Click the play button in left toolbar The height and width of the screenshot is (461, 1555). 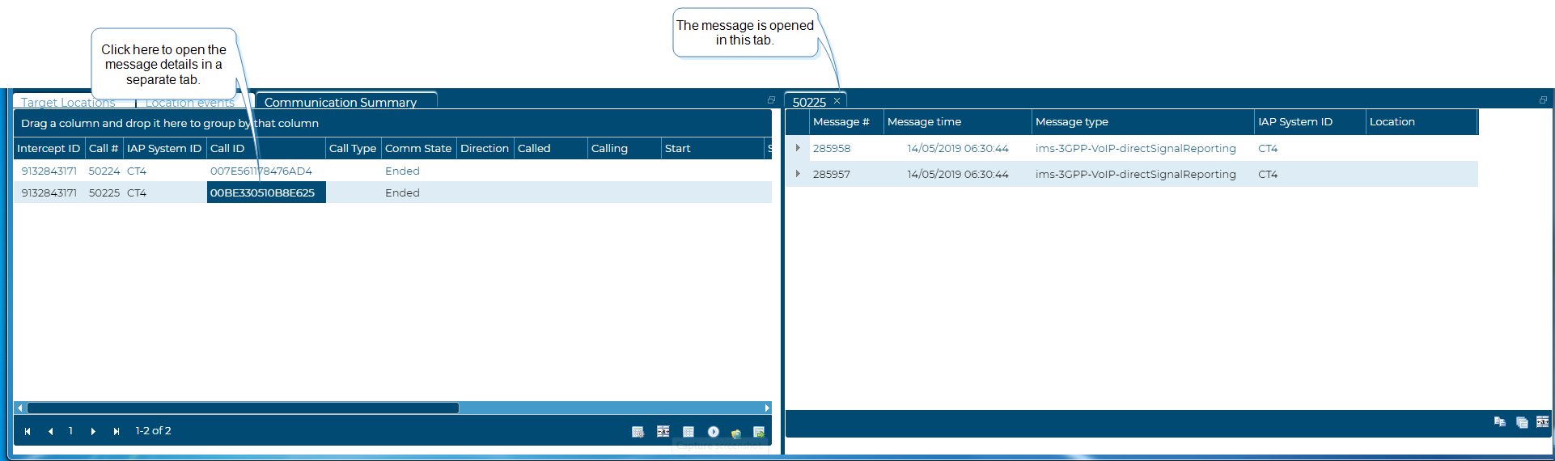tap(713, 432)
